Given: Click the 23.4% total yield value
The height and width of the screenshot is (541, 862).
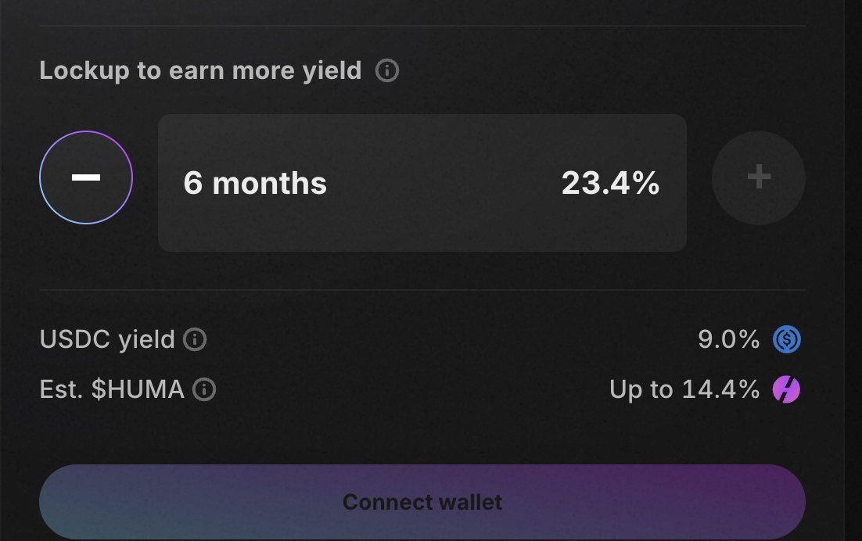Looking at the screenshot, I should tap(610, 183).
